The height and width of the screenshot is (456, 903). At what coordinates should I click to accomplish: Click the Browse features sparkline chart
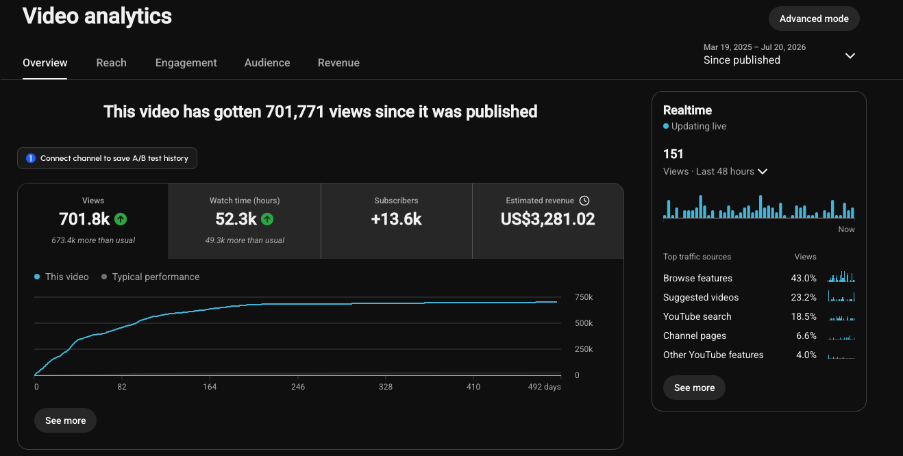[x=841, y=277]
